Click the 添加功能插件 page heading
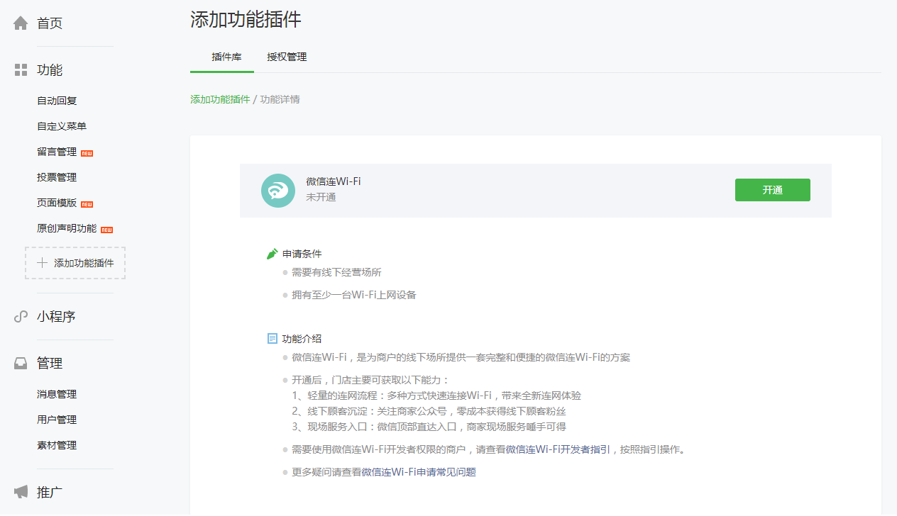The image size is (897, 516). pos(246,20)
